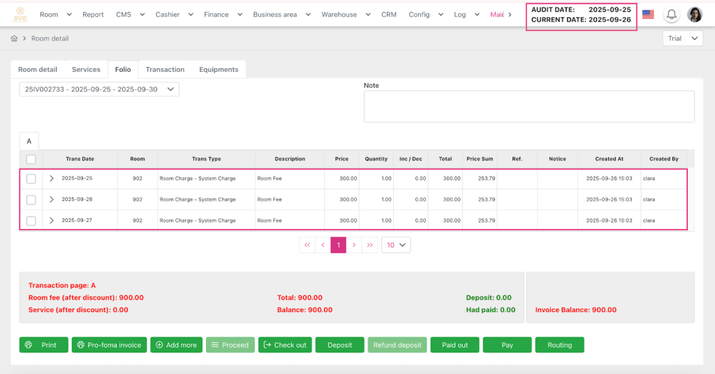This screenshot has height=374, width=715.
Task: Click the SVG logo in header
Action: click(21, 14)
